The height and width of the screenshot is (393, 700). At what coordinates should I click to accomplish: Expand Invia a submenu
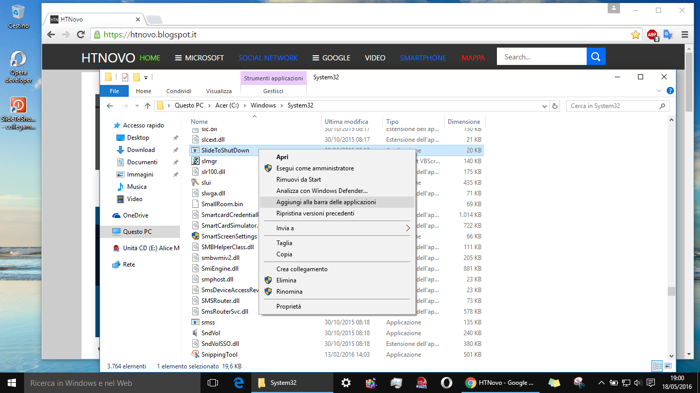337,228
